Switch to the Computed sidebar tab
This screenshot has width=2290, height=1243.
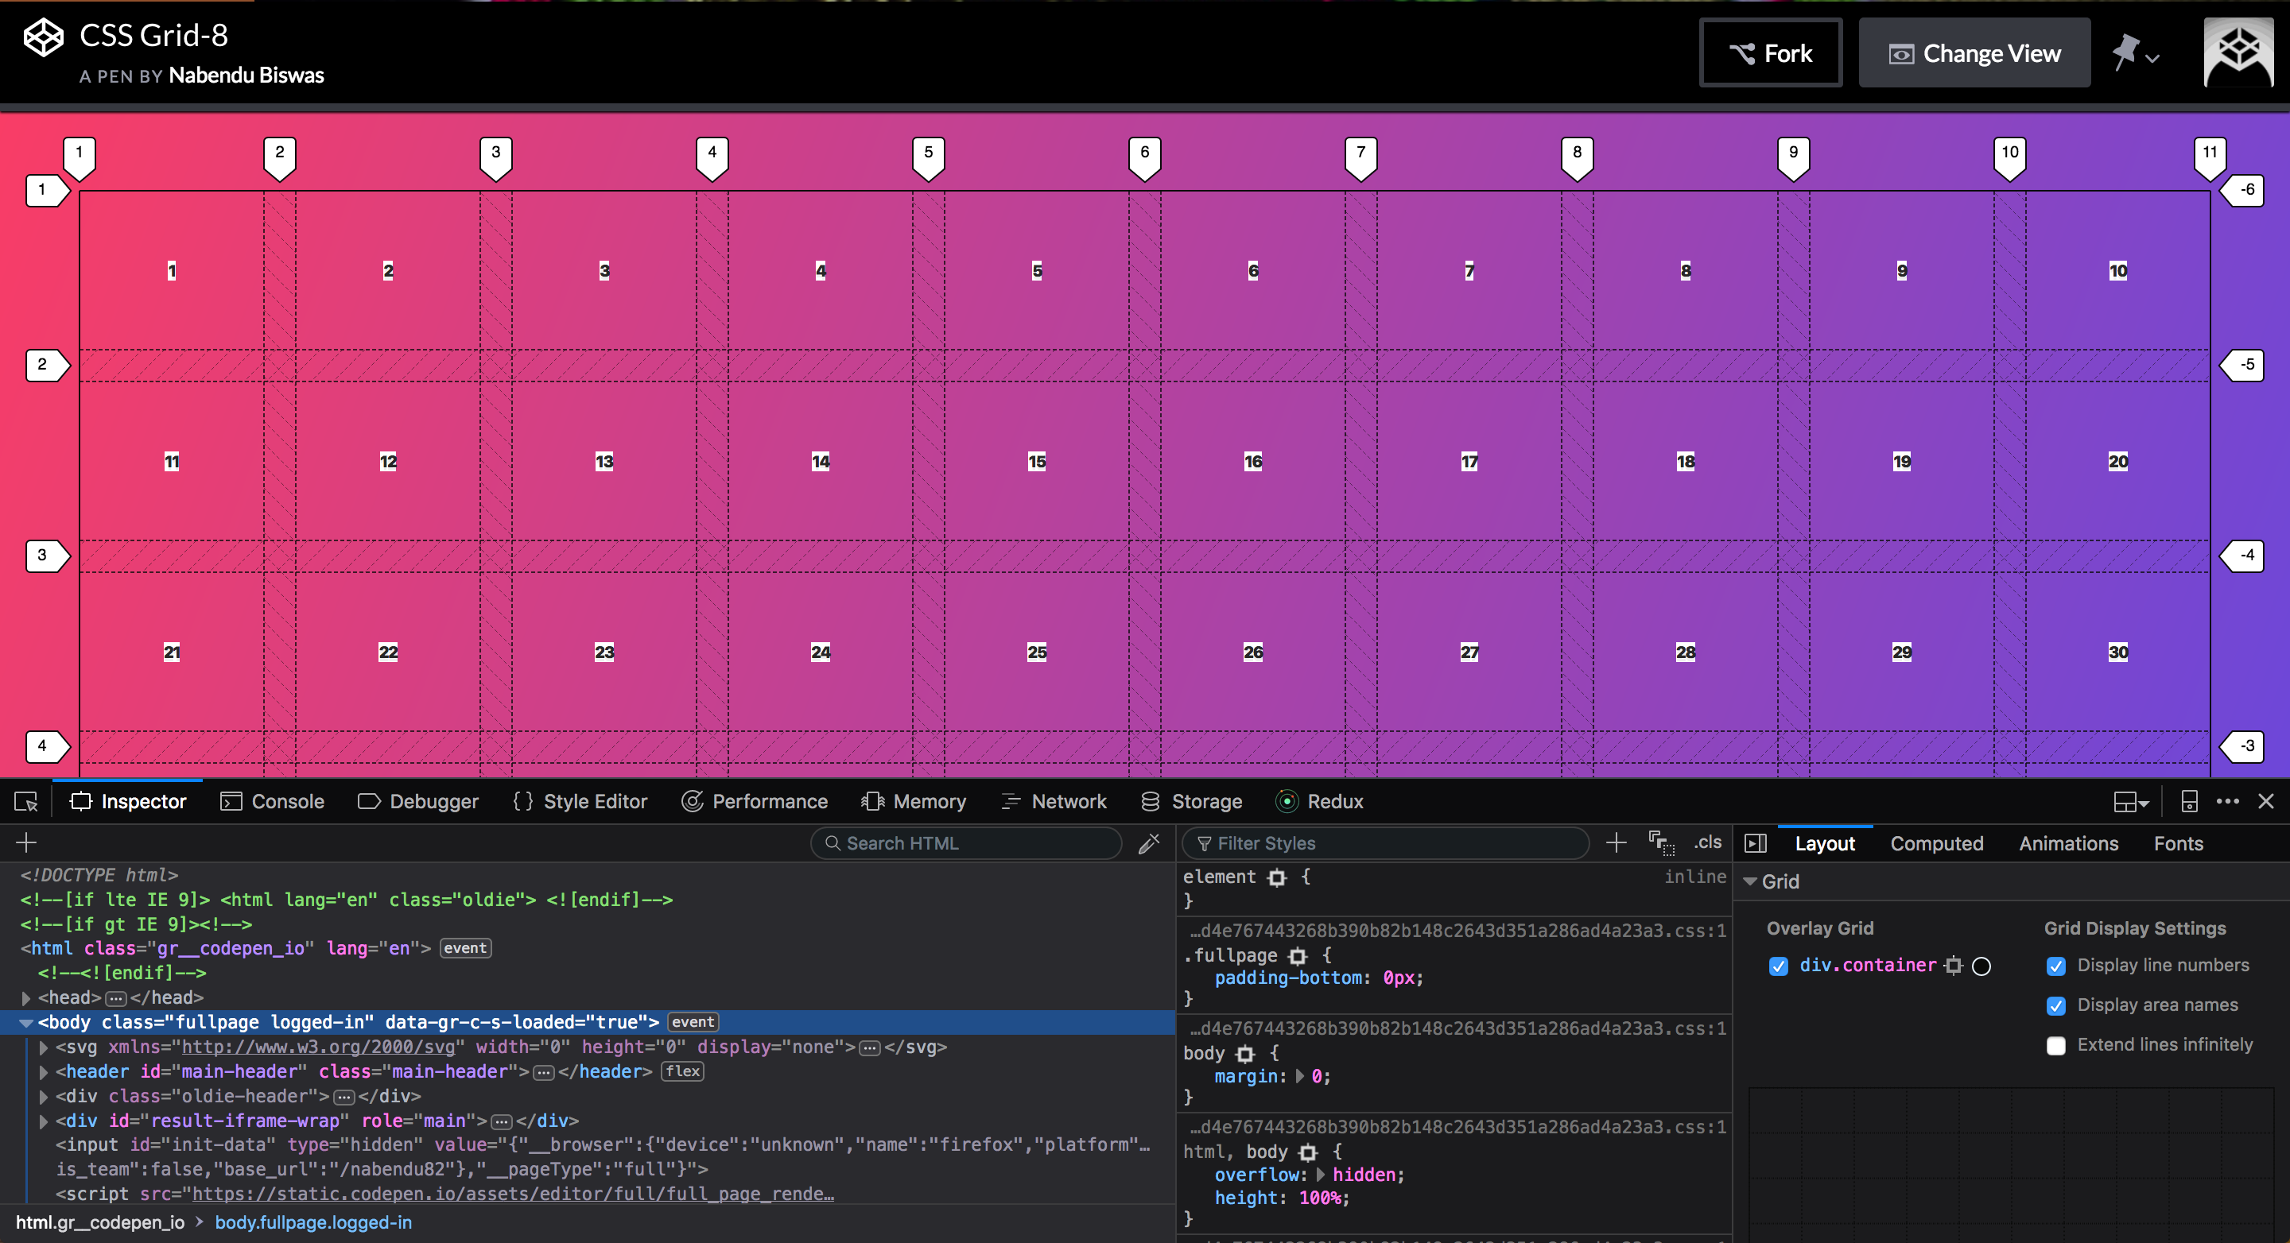click(1936, 844)
